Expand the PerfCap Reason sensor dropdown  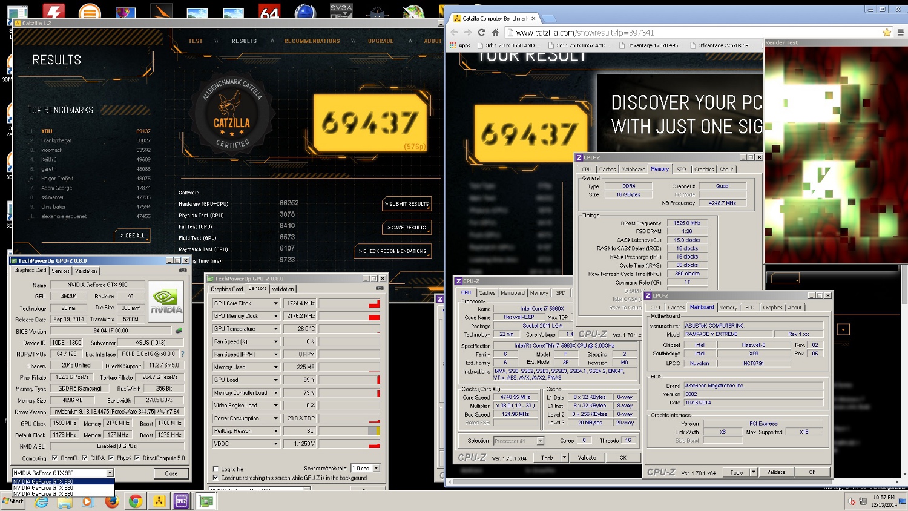(x=276, y=431)
